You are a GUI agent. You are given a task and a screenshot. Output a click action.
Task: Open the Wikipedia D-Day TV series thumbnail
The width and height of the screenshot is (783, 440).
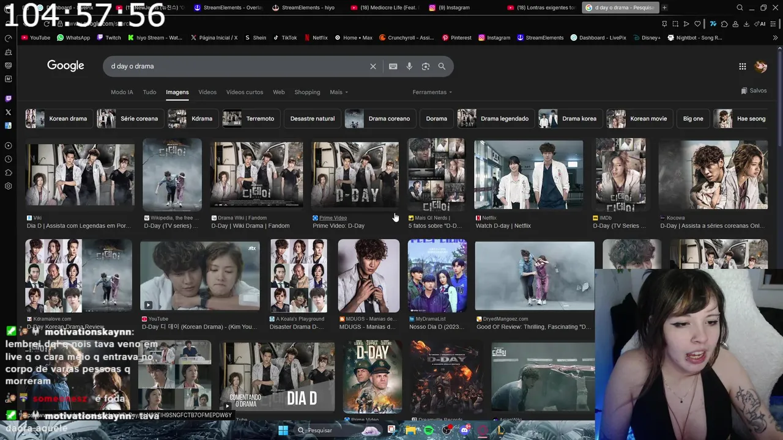[x=172, y=175]
